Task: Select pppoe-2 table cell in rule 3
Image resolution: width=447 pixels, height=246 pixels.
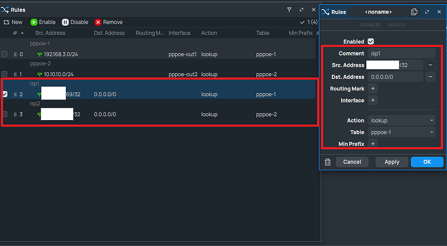Action: pyautogui.click(x=266, y=114)
